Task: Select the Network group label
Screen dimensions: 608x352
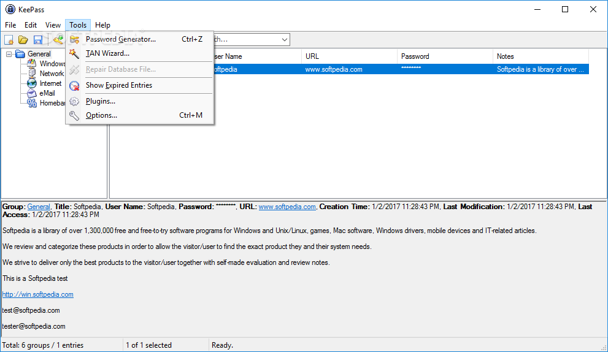Action: click(52, 74)
